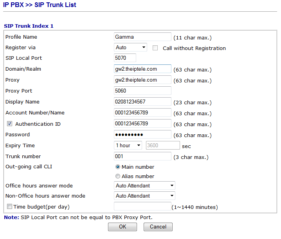The image size is (281, 239).
Task: Click the OK button
Action: (122, 227)
